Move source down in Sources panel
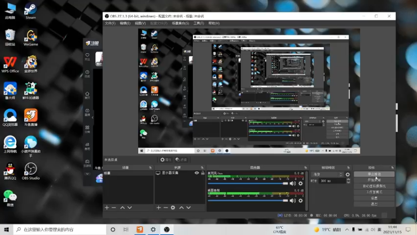This screenshot has width=417, height=235. [x=189, y=207]
